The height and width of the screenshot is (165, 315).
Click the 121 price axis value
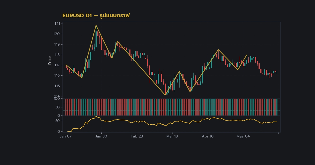[x=57, y=24]
